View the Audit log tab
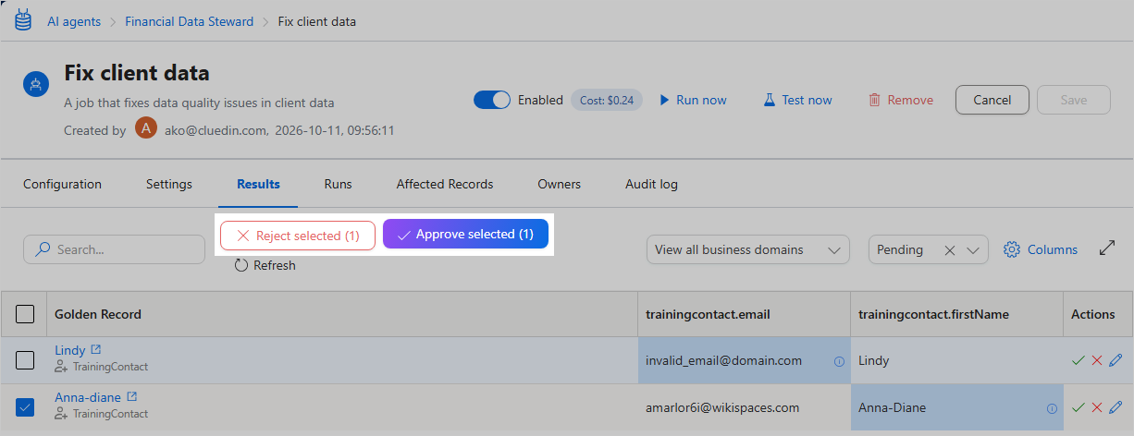This screenshot has height=436, width=1134. pos(651,184)
